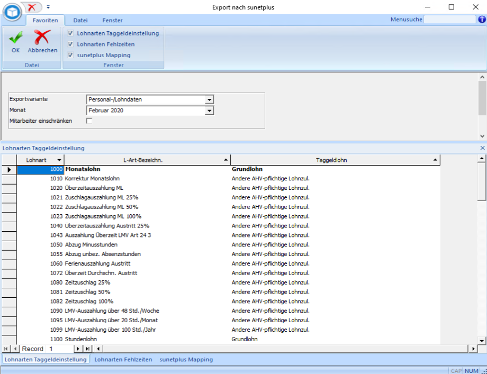Switch to the Datei ribbon tab
Viewport: 487px width, 374px height.
80,20
